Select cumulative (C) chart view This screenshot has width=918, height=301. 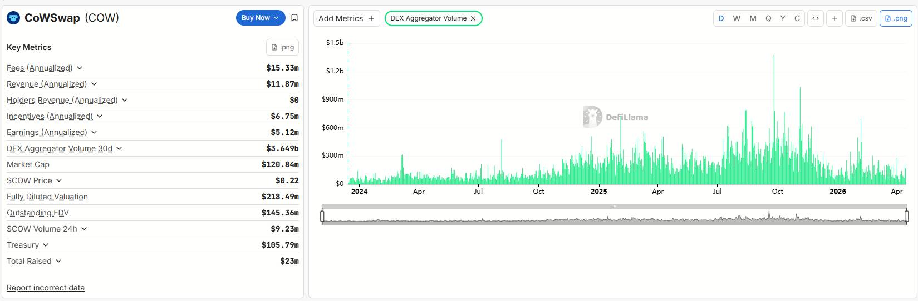797,18
